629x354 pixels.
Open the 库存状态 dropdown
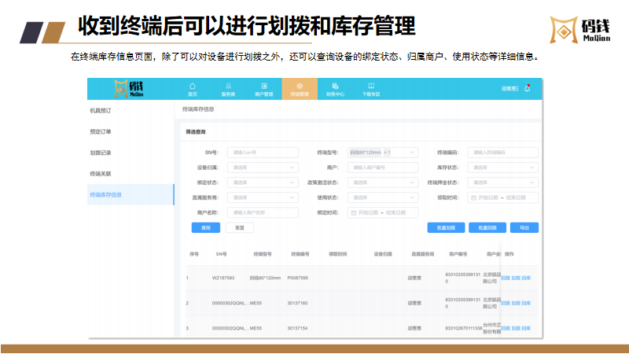(503, 168)
